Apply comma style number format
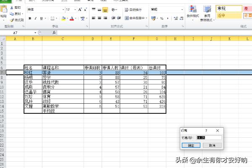The image size is (252, 168). coord(168,18)
